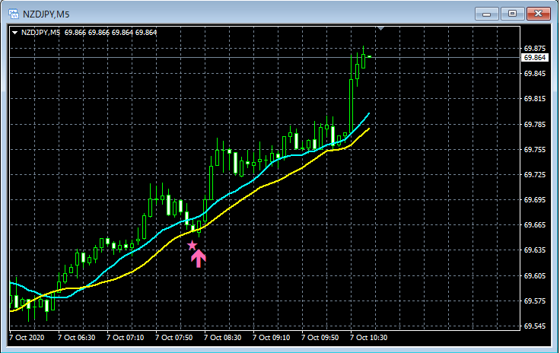Click the 7 Oct 09:50 time label
The image size is (560, 353).
tap(320, 338)
